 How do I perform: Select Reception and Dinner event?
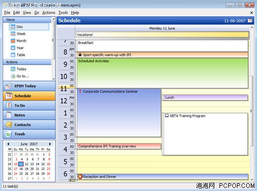click(162, 177)
